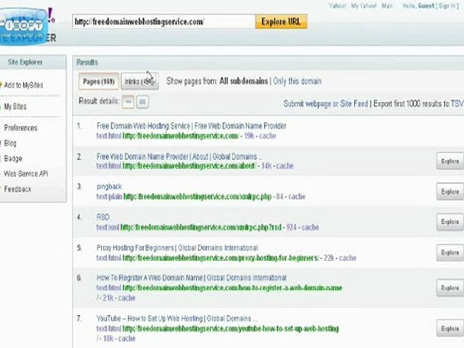Open cache link for youtube-how-to-set-up result
The width and height of the screenshot is (464, 348).
[x=127, y=338]
